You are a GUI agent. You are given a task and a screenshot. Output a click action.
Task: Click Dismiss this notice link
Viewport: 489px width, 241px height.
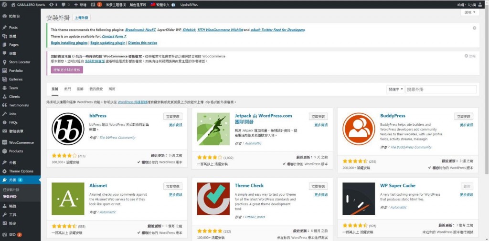tap(142, 42)
